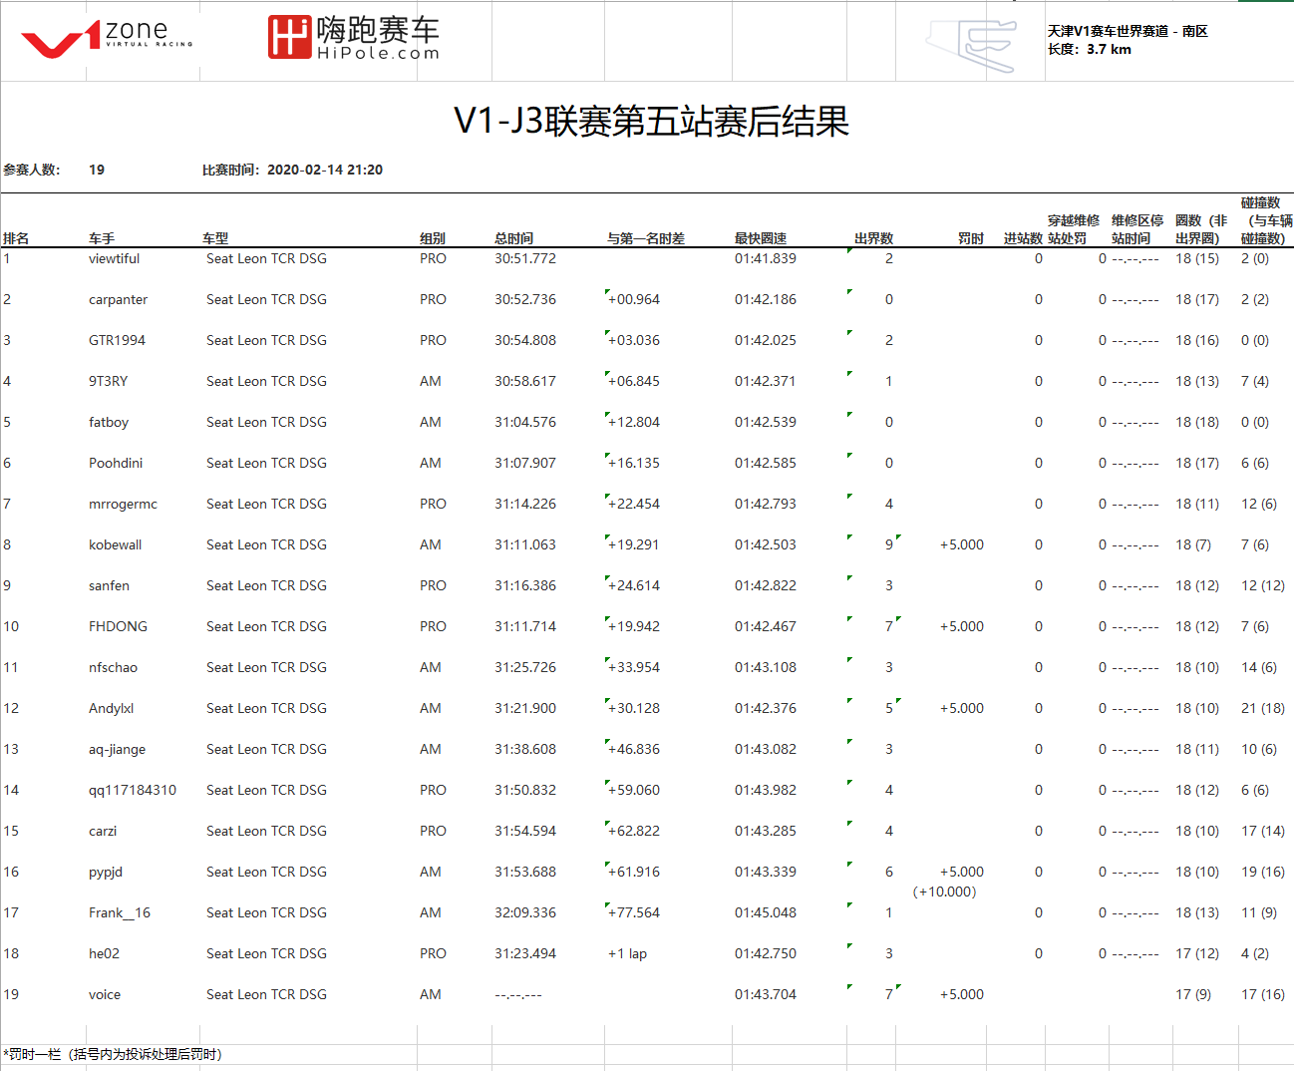Select collision count 12 (12)
The height and width of the screenshot is (1071, 1294).
click(1263, 585)
